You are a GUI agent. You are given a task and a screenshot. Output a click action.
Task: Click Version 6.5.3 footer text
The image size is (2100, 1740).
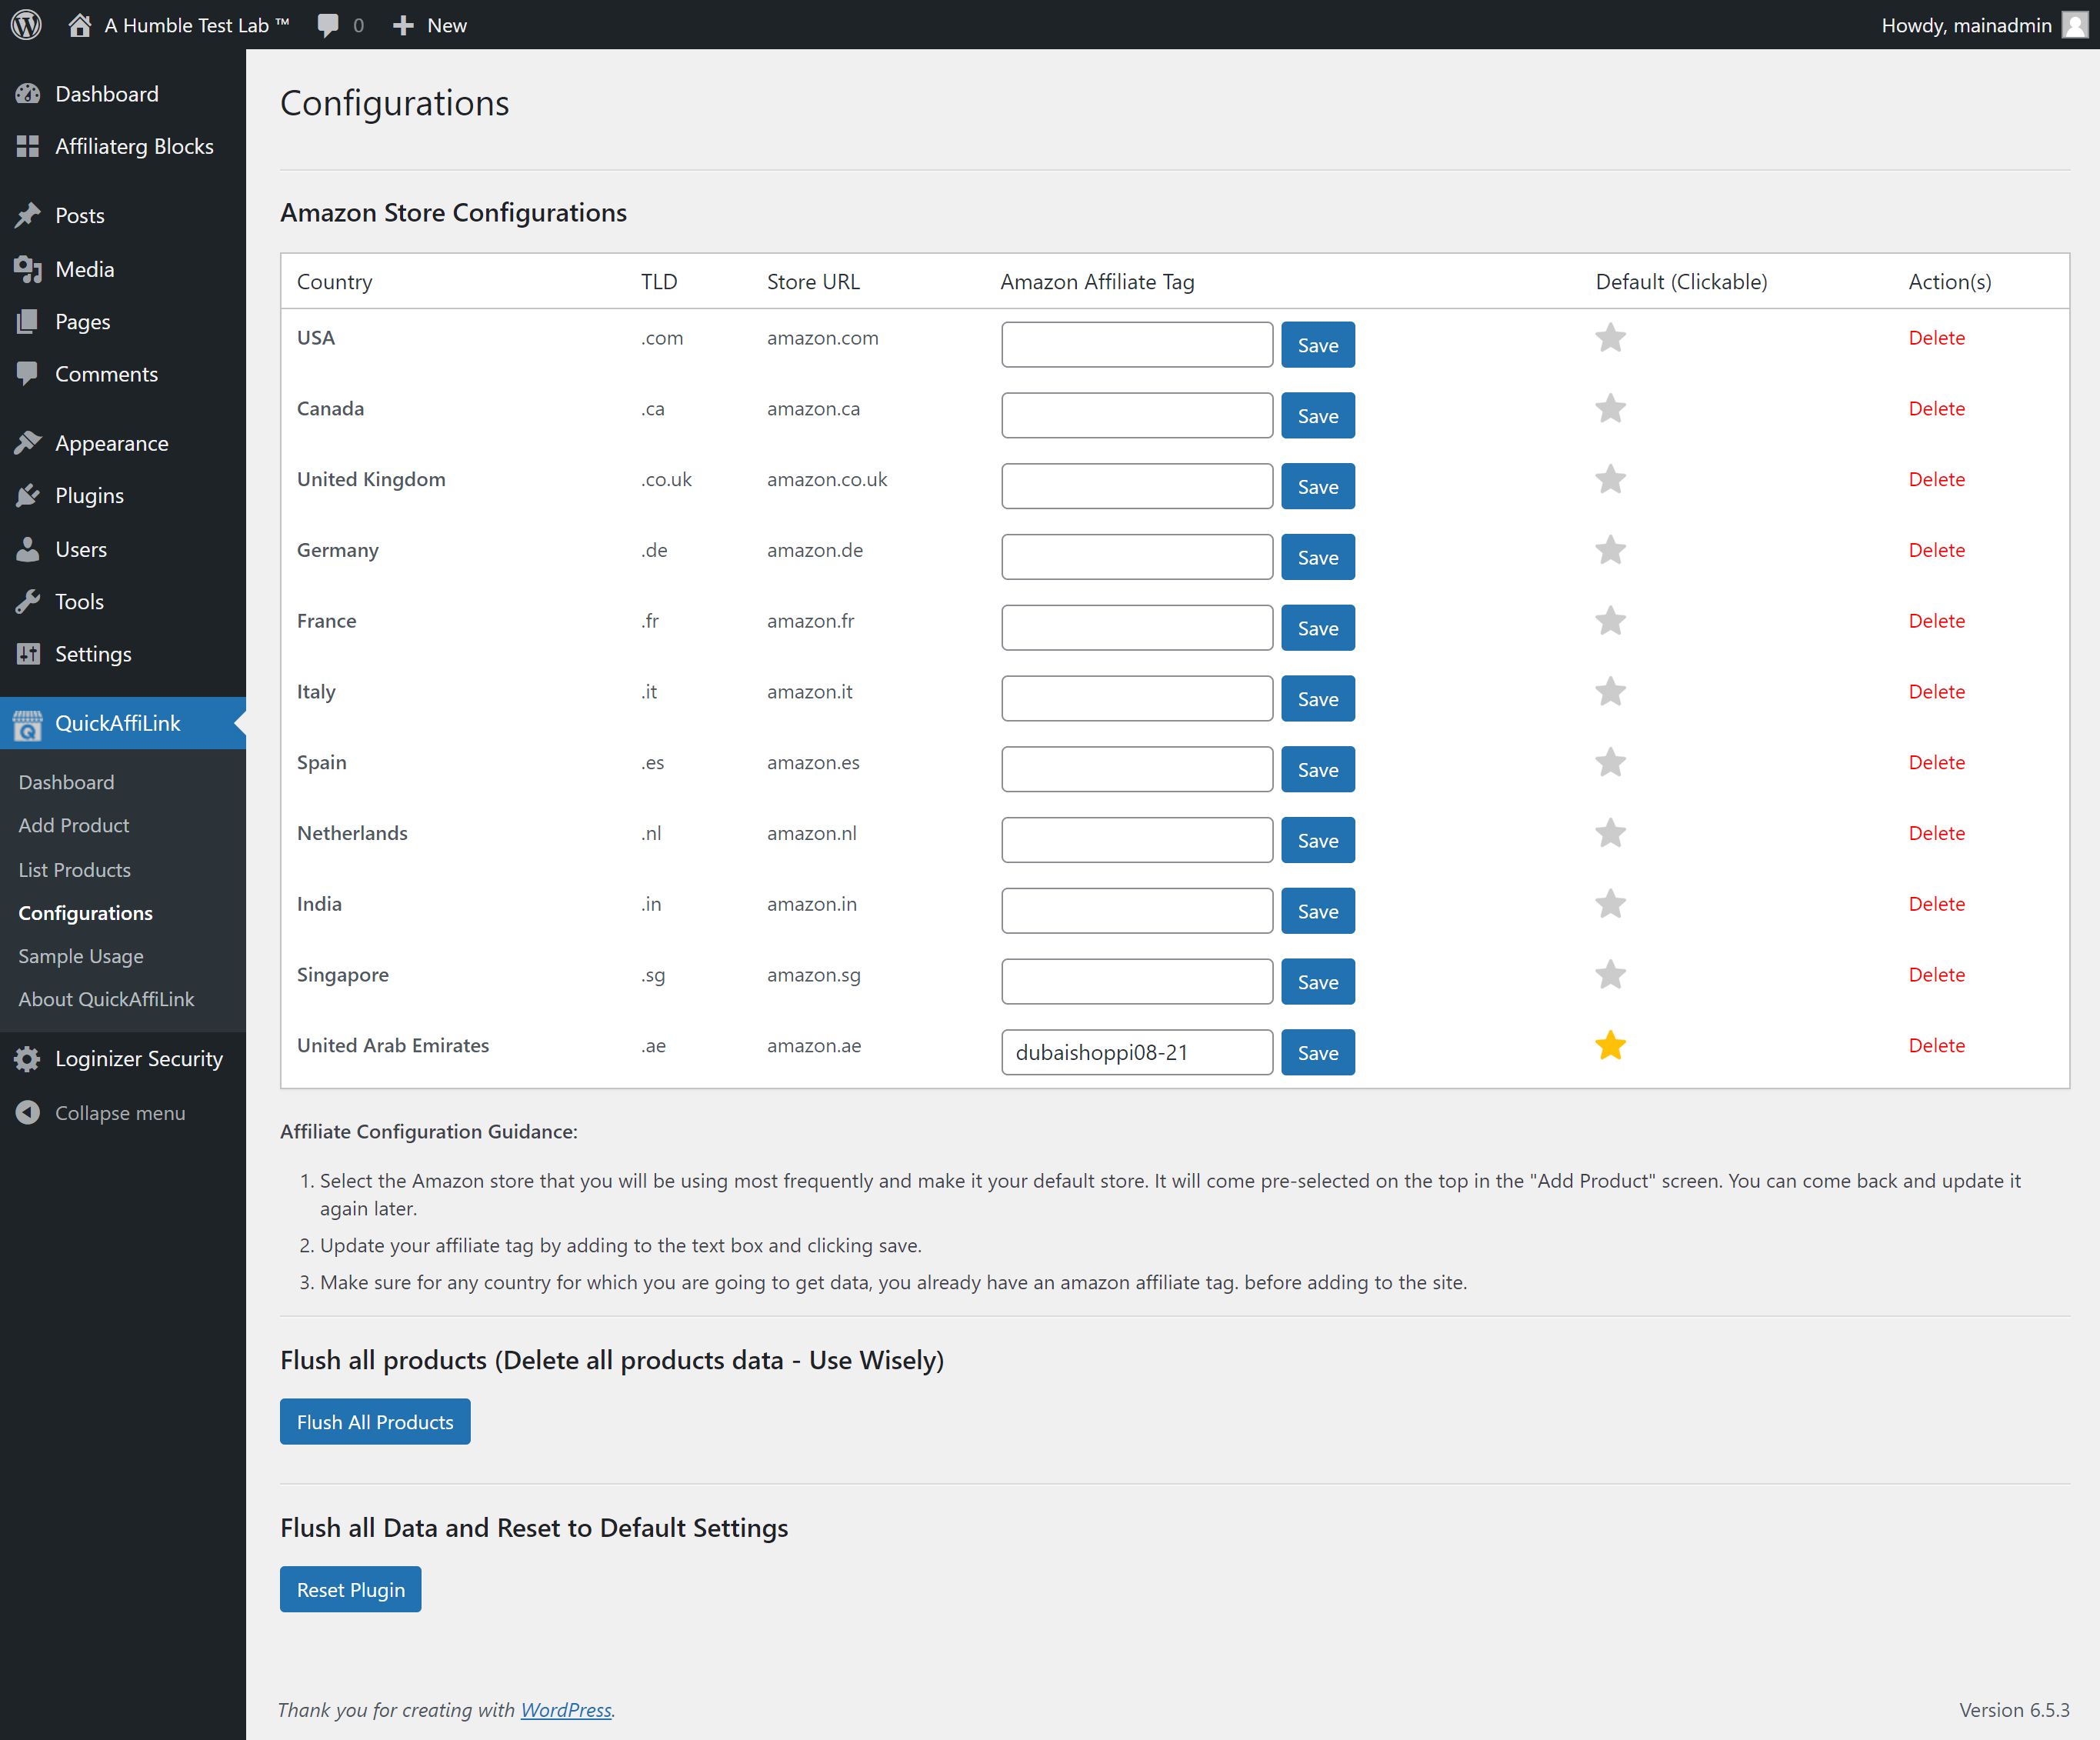click(x=2014, y=1710)
